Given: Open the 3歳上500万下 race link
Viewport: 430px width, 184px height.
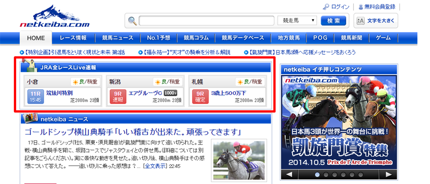Looking at the screenshot, I should 229,93.
